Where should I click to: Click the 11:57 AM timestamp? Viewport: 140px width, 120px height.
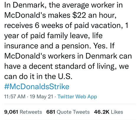click(x=15, y=96)
